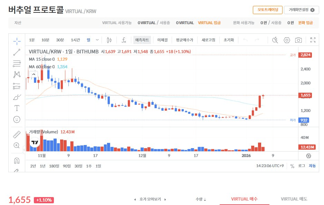
Task: Collapse the MA legend with the chevron
Action: tap(34, 74)
